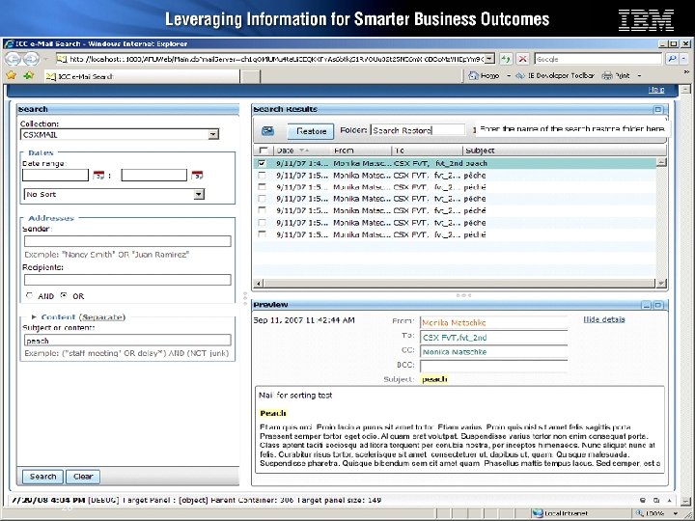Click into the Recipients input field

click(x=127, y=280)
